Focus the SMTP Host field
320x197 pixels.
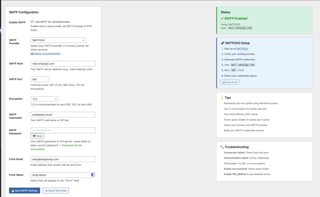[x=63, y=64]
